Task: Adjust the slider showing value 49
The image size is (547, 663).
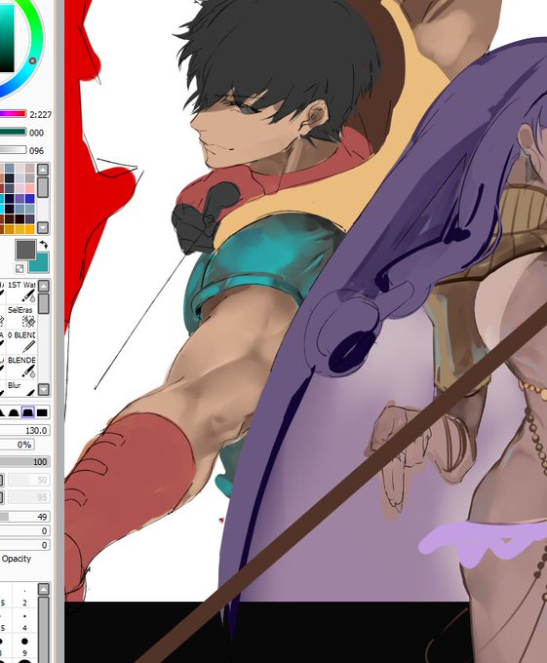Action: click(25, 517)
